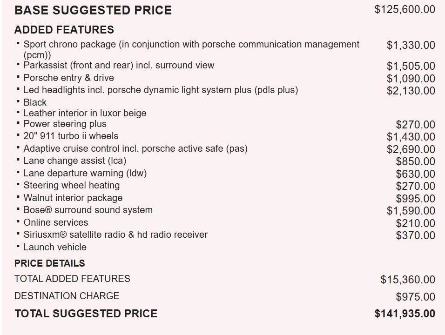Click the Base Suggested Price heading
Image resolution: width=445 pixels, height=335 pixels.
click(x=93, y=10)
